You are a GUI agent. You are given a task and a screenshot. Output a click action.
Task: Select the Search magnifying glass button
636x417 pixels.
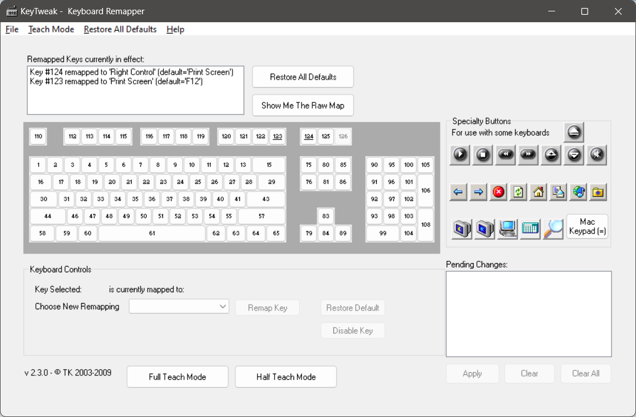(553, 228)
